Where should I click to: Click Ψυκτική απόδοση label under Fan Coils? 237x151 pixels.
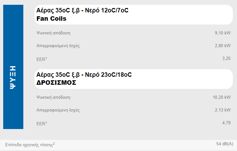pos(53,33)
